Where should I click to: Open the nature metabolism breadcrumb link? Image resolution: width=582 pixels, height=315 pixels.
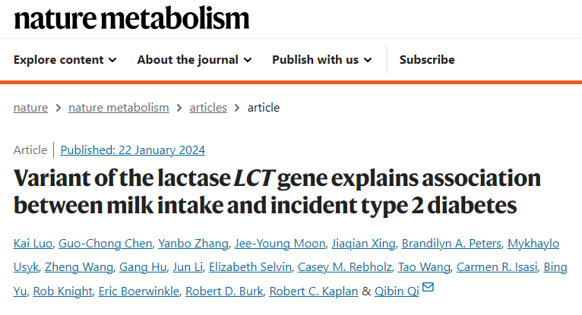pos(119,108)
